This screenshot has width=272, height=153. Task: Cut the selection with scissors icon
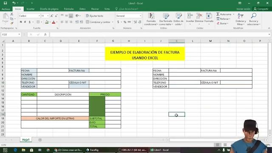(12, 14)
